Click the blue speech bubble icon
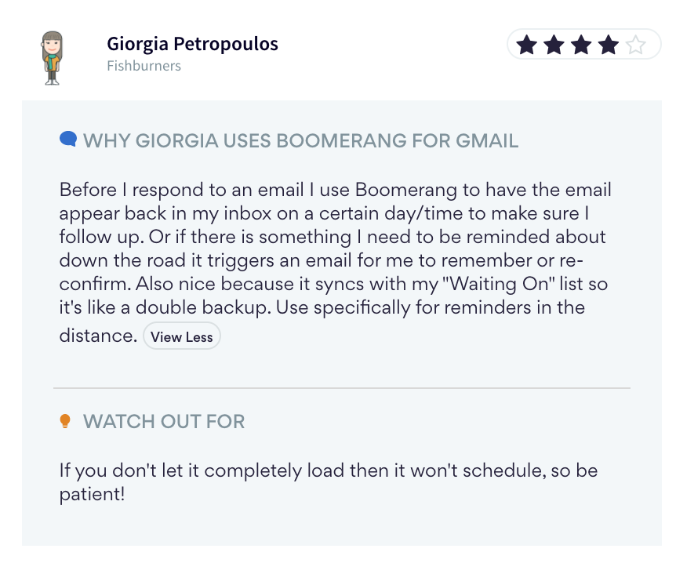This screenshot has width=676, height=563. [x=68, y=140]
